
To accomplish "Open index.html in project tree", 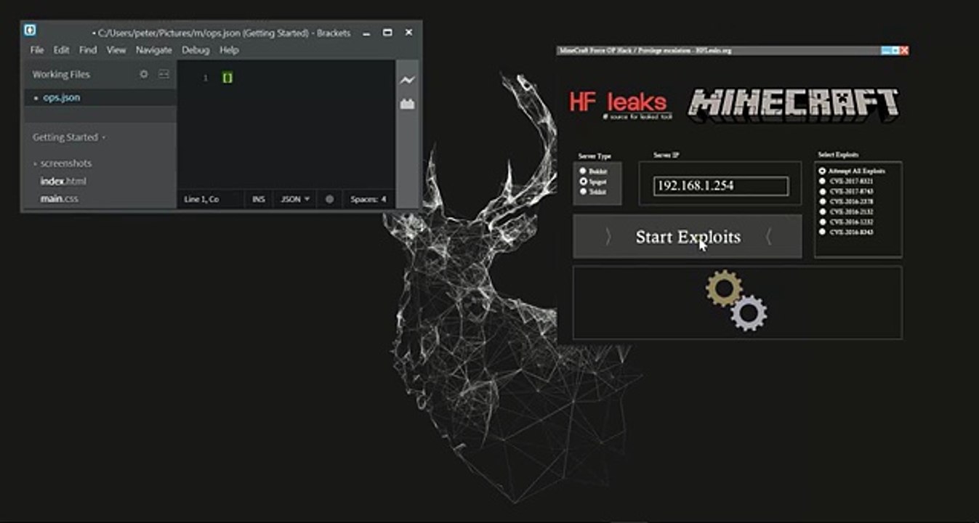I will click(63, 181).
